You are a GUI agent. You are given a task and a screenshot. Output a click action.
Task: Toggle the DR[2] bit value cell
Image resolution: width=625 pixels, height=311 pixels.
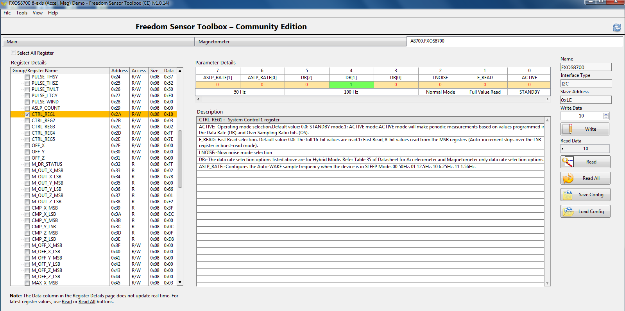pyautogui.click(x=307, y=85)
